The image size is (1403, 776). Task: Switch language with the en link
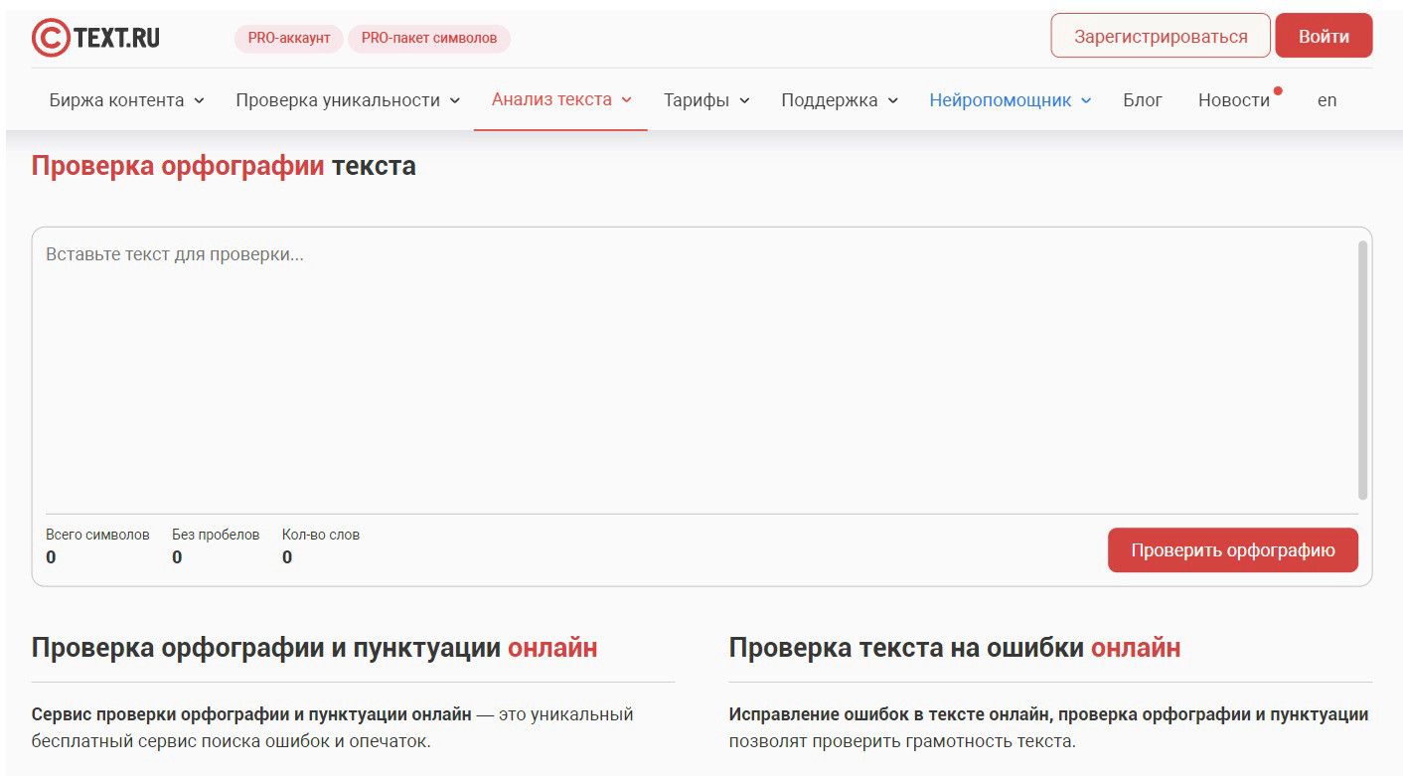pyautogui.click(x=1327, y=100)
